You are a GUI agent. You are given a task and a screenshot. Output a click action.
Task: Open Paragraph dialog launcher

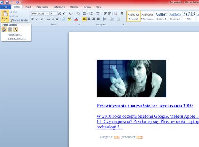tap(123, 24)
